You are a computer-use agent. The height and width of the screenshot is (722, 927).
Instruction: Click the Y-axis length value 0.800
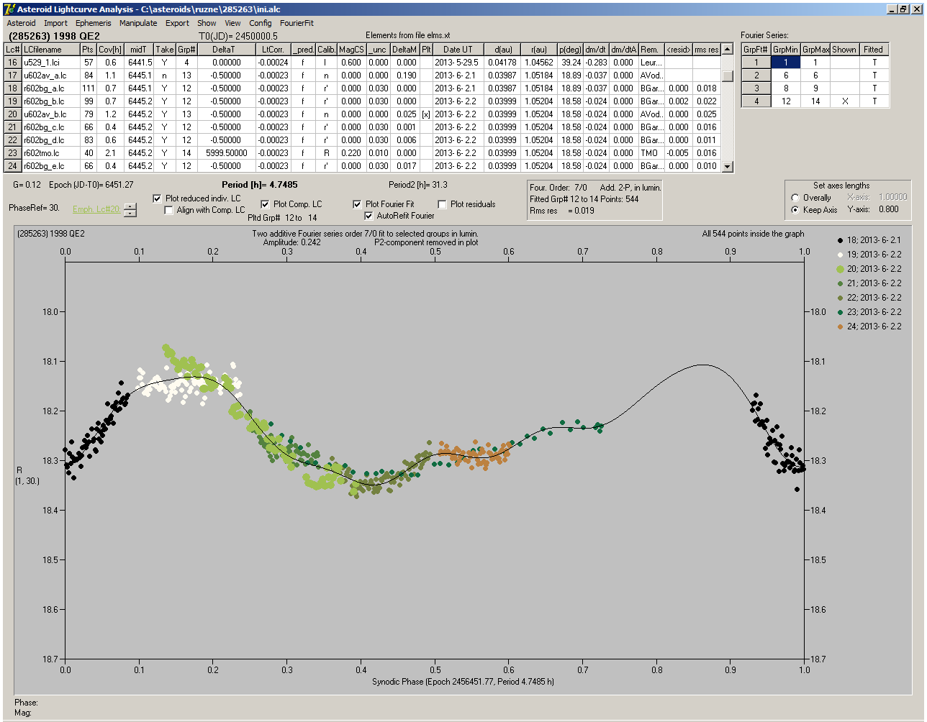coord(889,210)
